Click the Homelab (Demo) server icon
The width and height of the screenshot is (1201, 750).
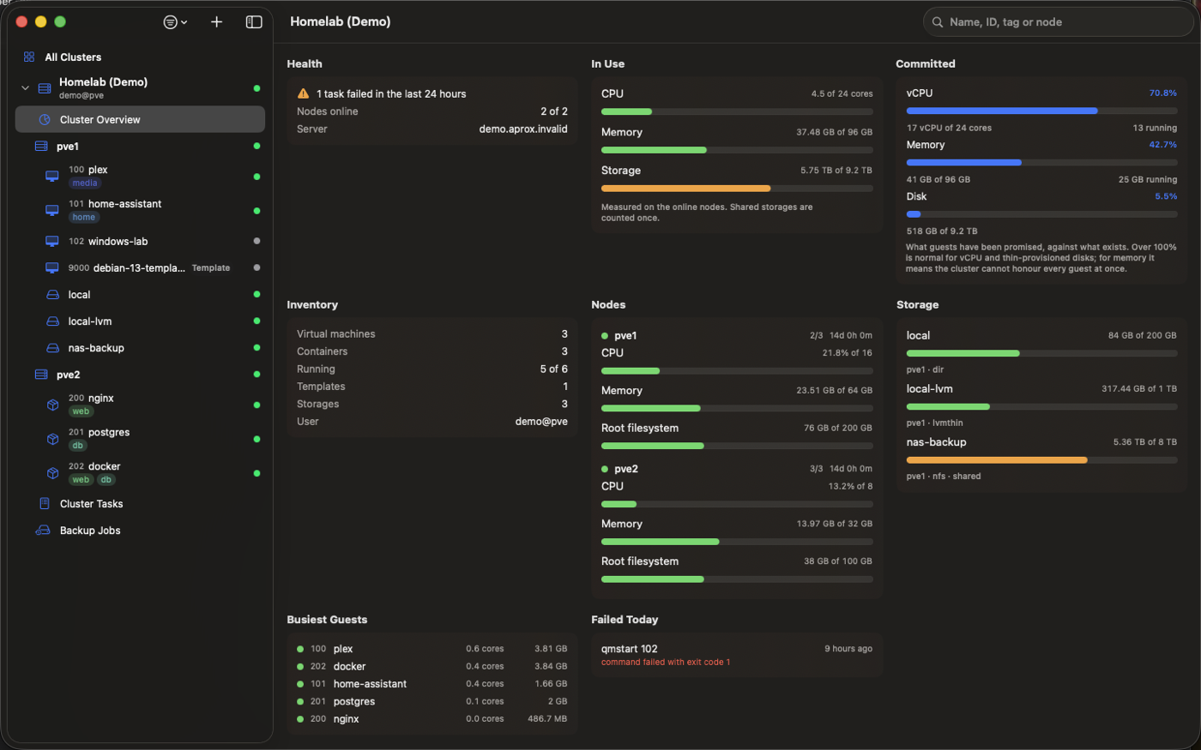click(45, 88)
